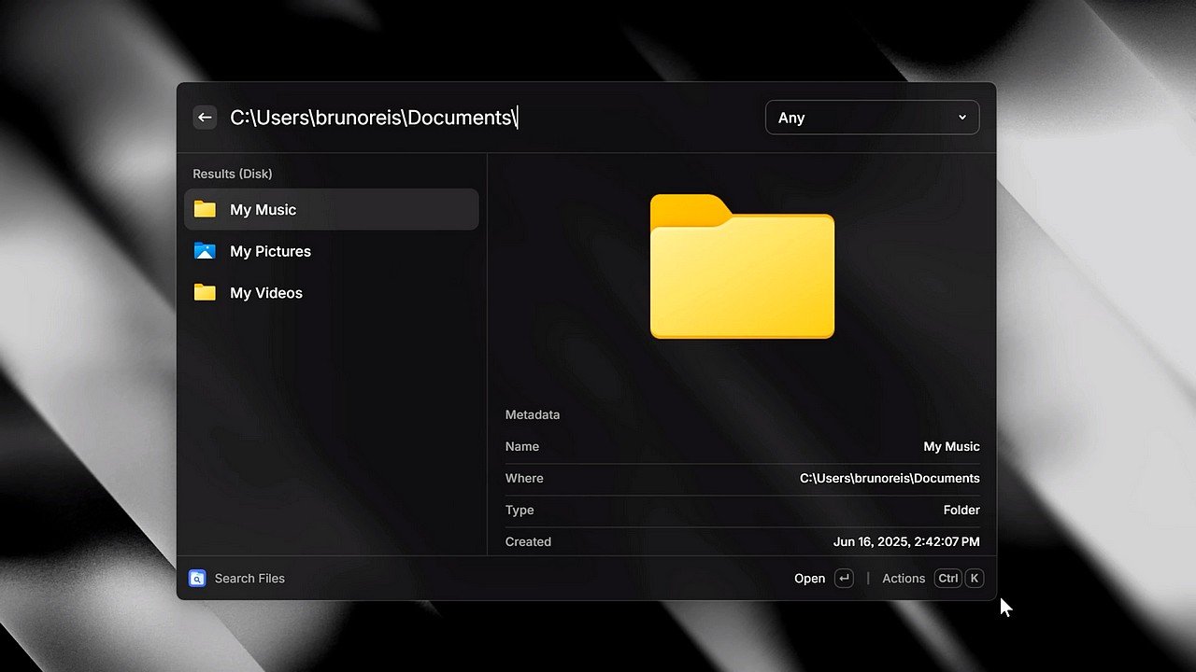
Task: Click the My Videos folder icon
Action: pyautogui.click(x=205, y=292)
